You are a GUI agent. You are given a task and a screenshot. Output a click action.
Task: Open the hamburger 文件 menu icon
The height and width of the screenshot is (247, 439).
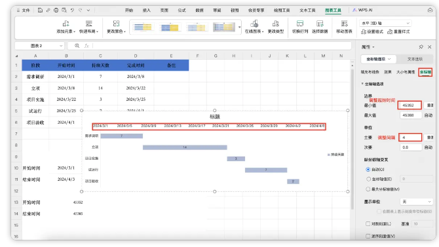point(18,10)
